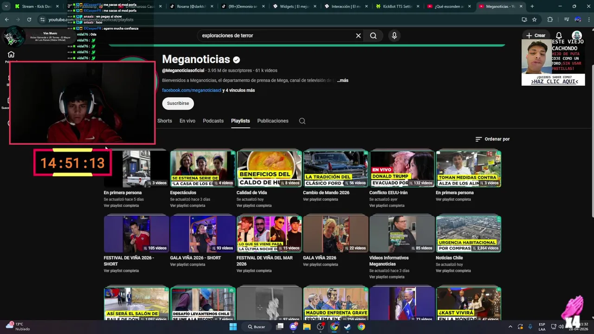Open File Explorer from the taskbar
Screen dimensions: 594x334
click(307, 327)
